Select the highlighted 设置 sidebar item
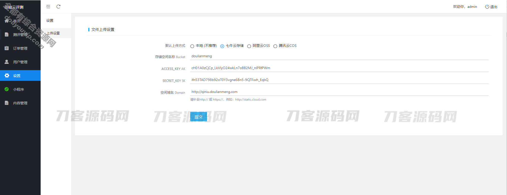 pyautogui.click(x=20, y=75)
